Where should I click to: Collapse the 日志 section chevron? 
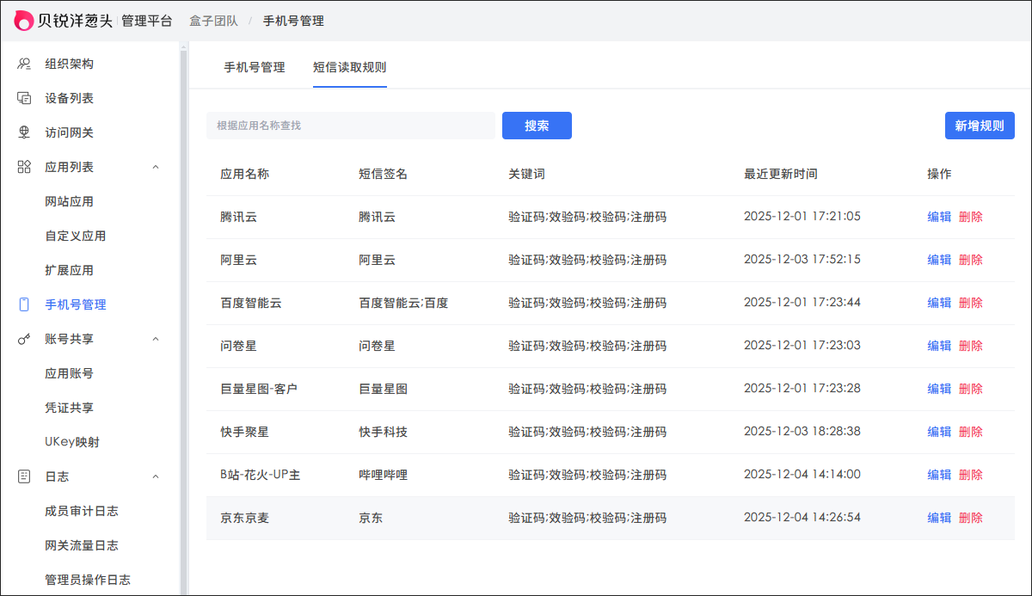point(156,476)
